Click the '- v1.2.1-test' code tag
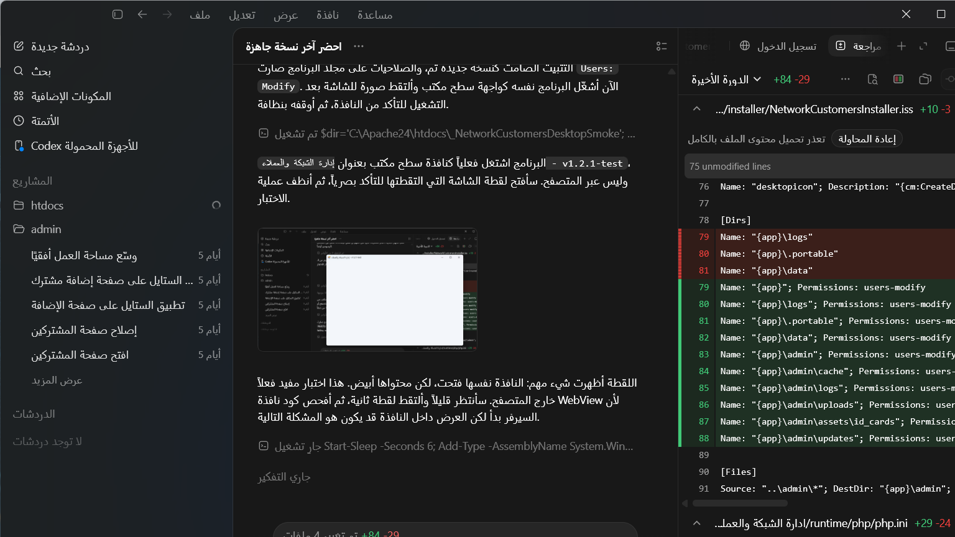Viewport: 955px width, 537px height. tap(588, 163)
